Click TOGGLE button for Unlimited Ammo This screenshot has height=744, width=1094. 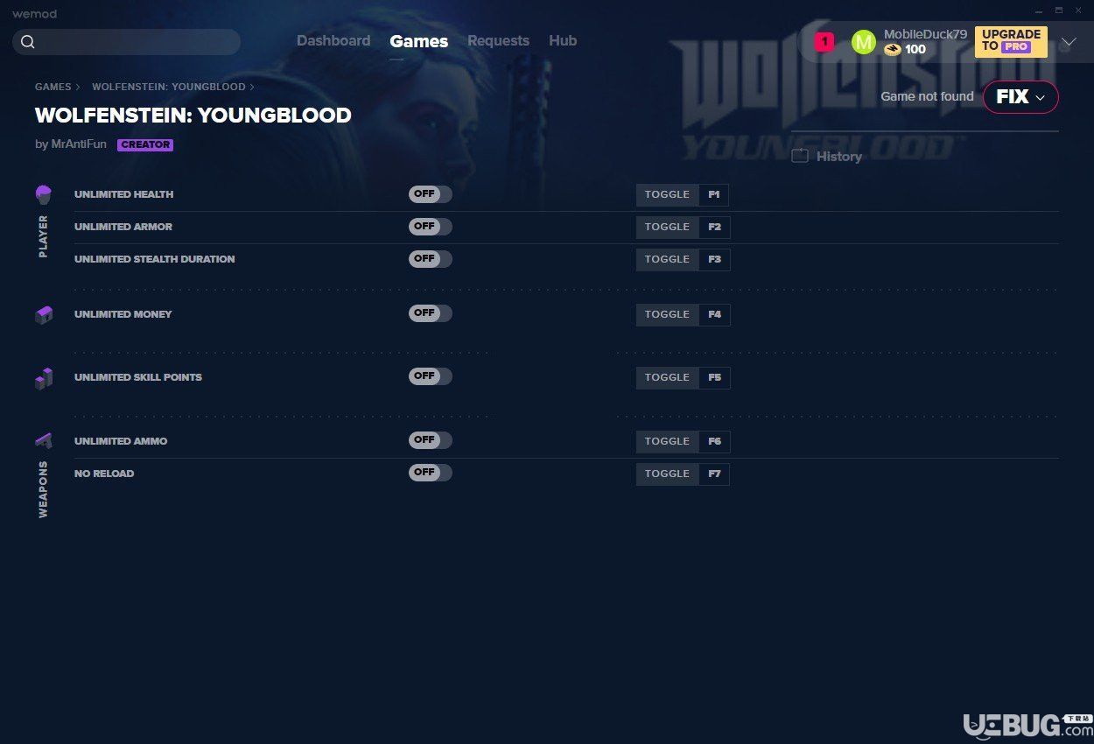point(668,441)
